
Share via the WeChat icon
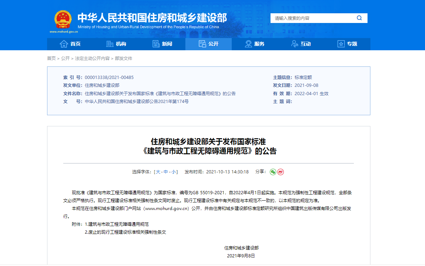pos(273,172)
